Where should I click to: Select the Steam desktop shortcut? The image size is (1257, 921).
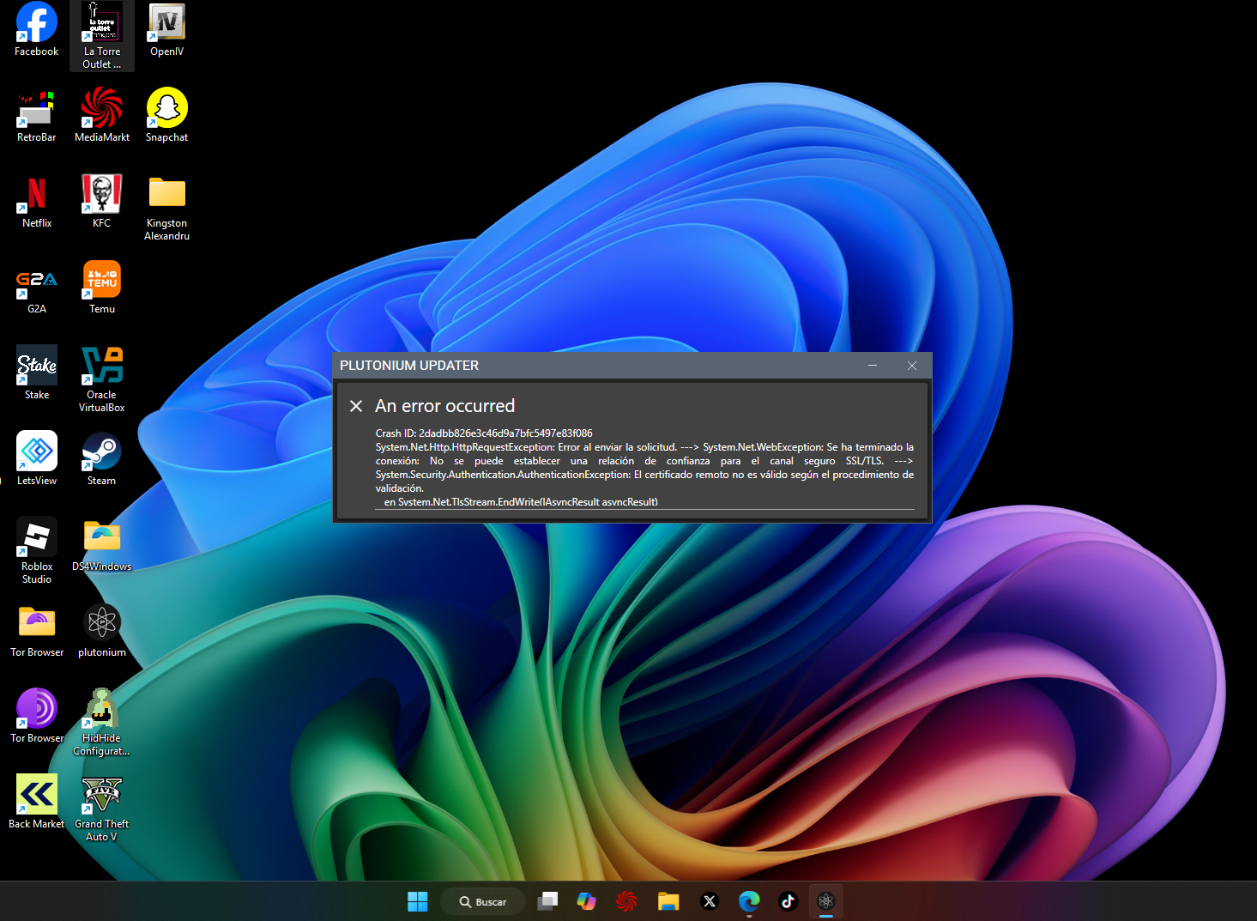(x=102, y=460)
